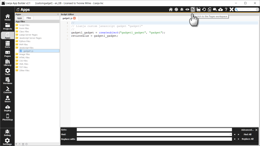Image resolution: width=260 pixels, height=146 pixels.
Task: Expand the Lianja Server Pages folder
Action: (28, 35)
